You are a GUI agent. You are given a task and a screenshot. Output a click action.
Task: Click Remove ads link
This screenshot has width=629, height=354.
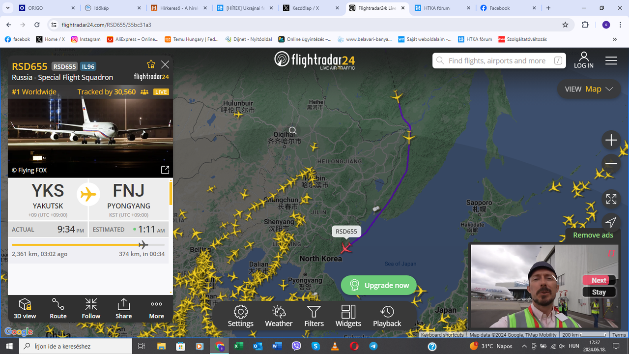(593, 235)
